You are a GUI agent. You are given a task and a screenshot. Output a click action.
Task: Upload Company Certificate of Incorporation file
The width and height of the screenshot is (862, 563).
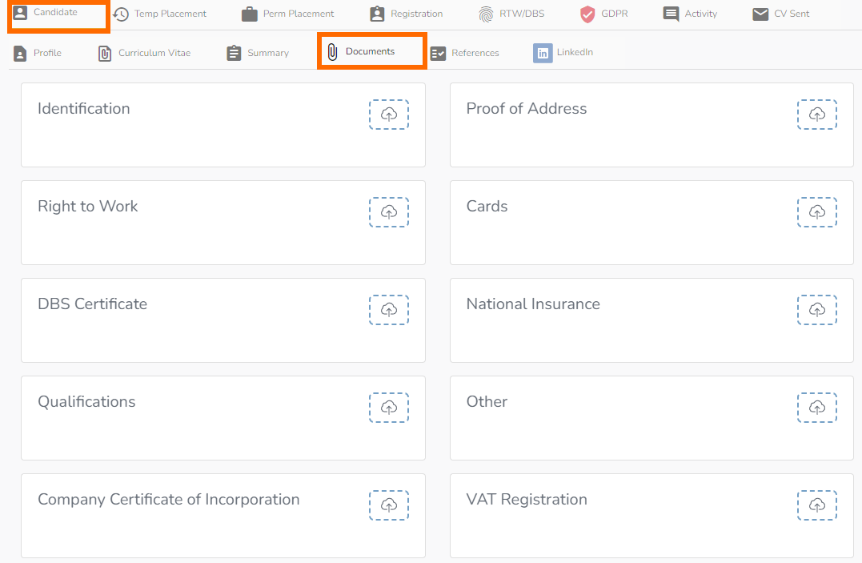(389, 505)
